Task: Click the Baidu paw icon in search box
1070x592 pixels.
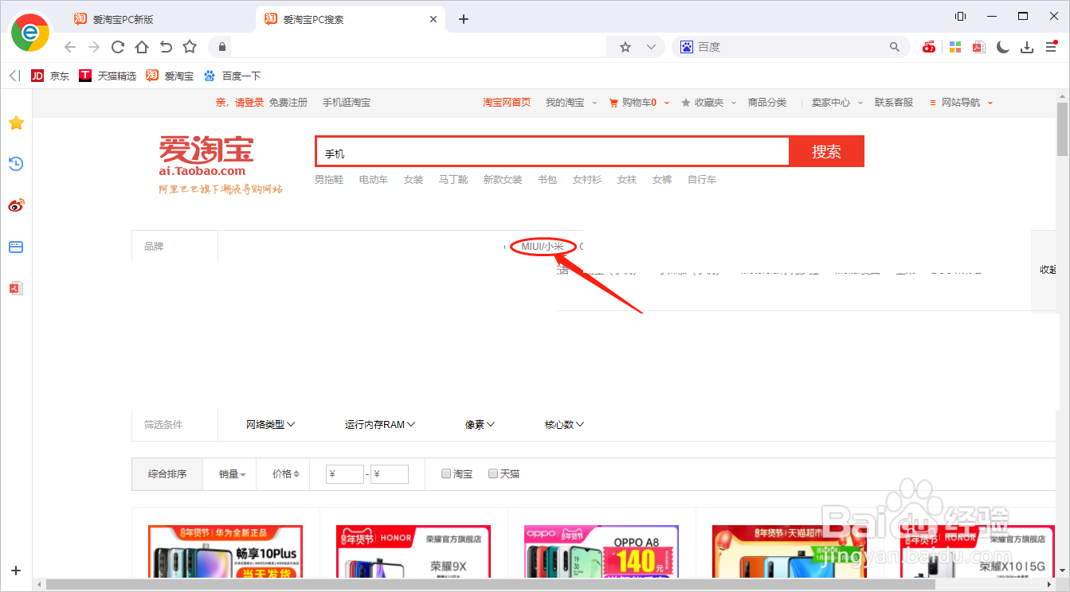Action: 687,47
